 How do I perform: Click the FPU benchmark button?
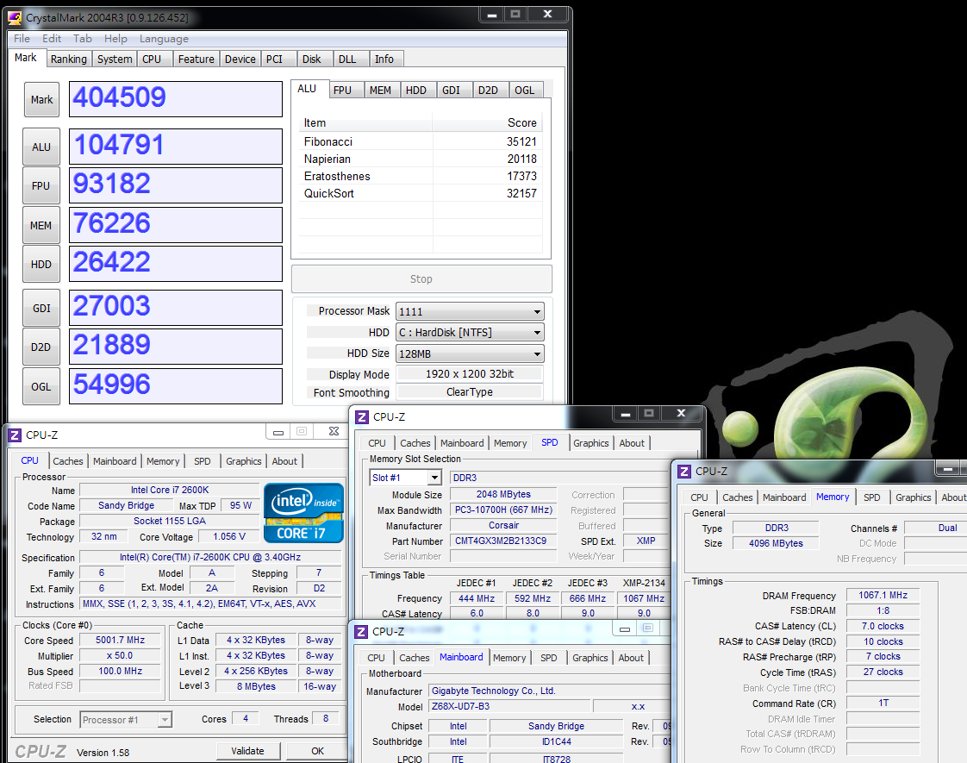tap(41, 185)
